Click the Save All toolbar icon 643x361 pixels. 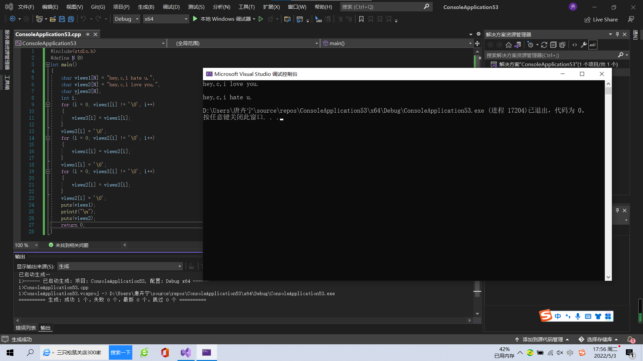71,19
